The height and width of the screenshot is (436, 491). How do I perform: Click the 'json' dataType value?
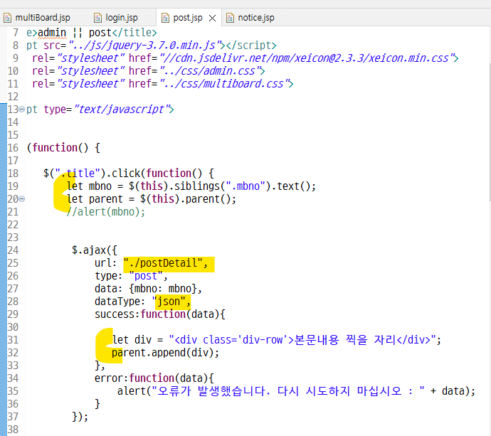click(169, 302)
